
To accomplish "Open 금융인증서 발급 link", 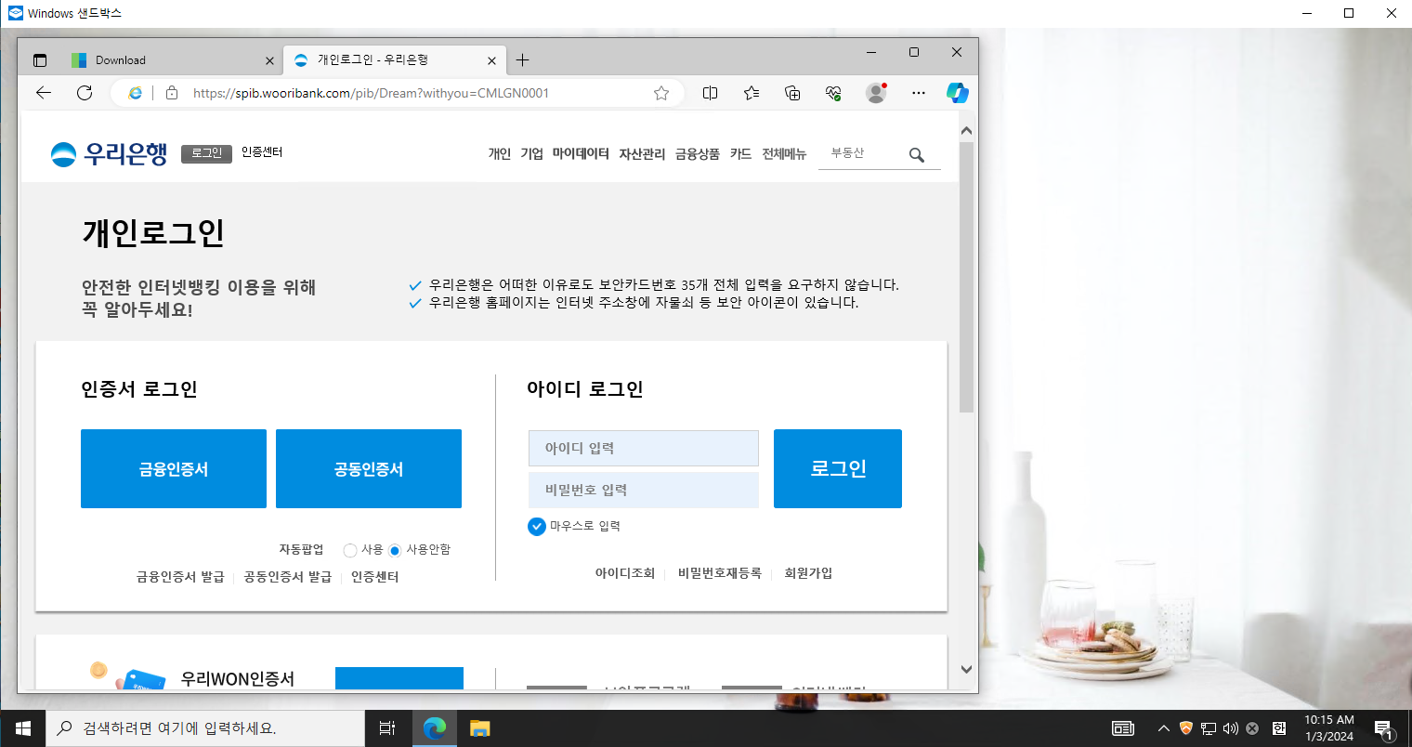I will 180,577.
